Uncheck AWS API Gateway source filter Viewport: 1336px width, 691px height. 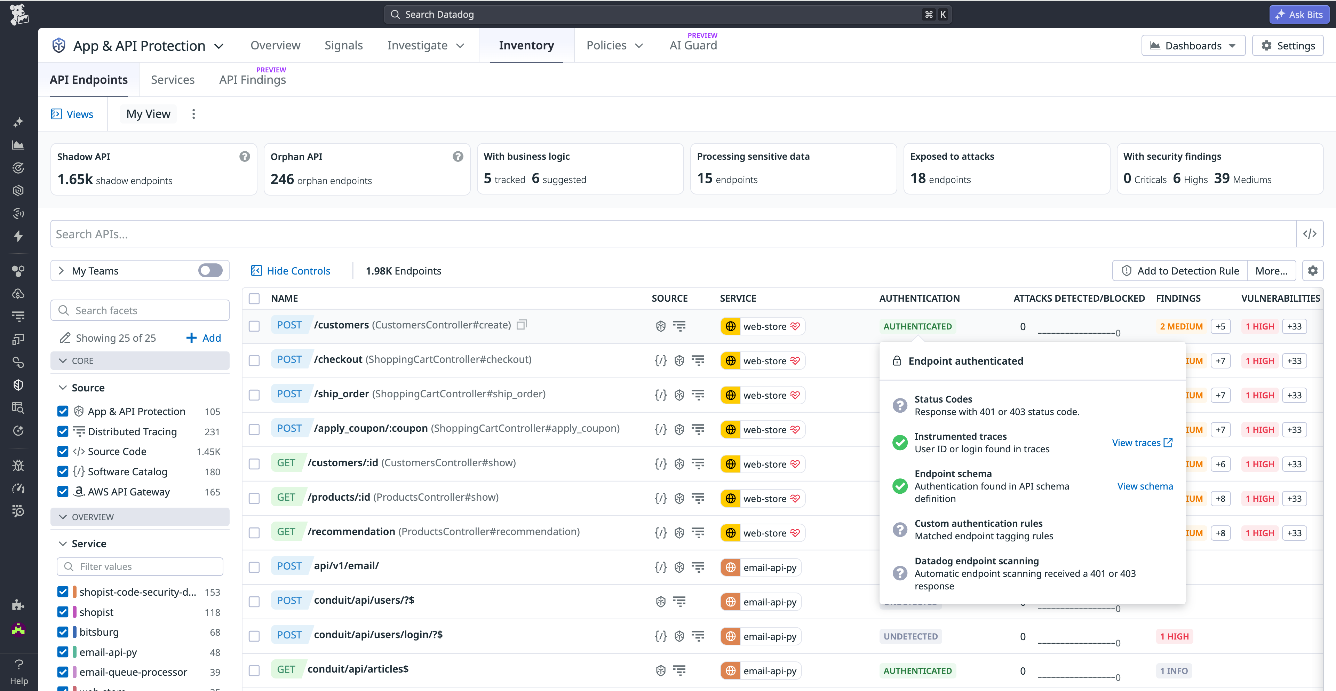click(63, 491)
